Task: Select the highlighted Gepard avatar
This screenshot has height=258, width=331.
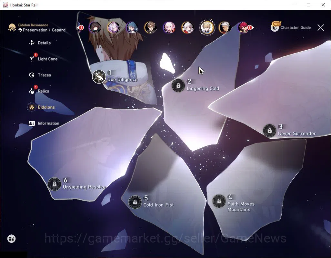Action: pos(207,27)
